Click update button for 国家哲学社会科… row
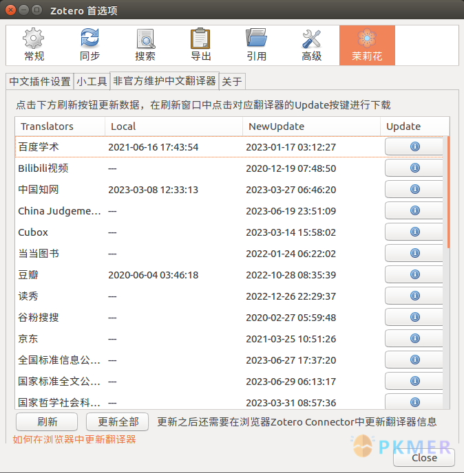Screen dimensions: 464x473 [414, 401]
